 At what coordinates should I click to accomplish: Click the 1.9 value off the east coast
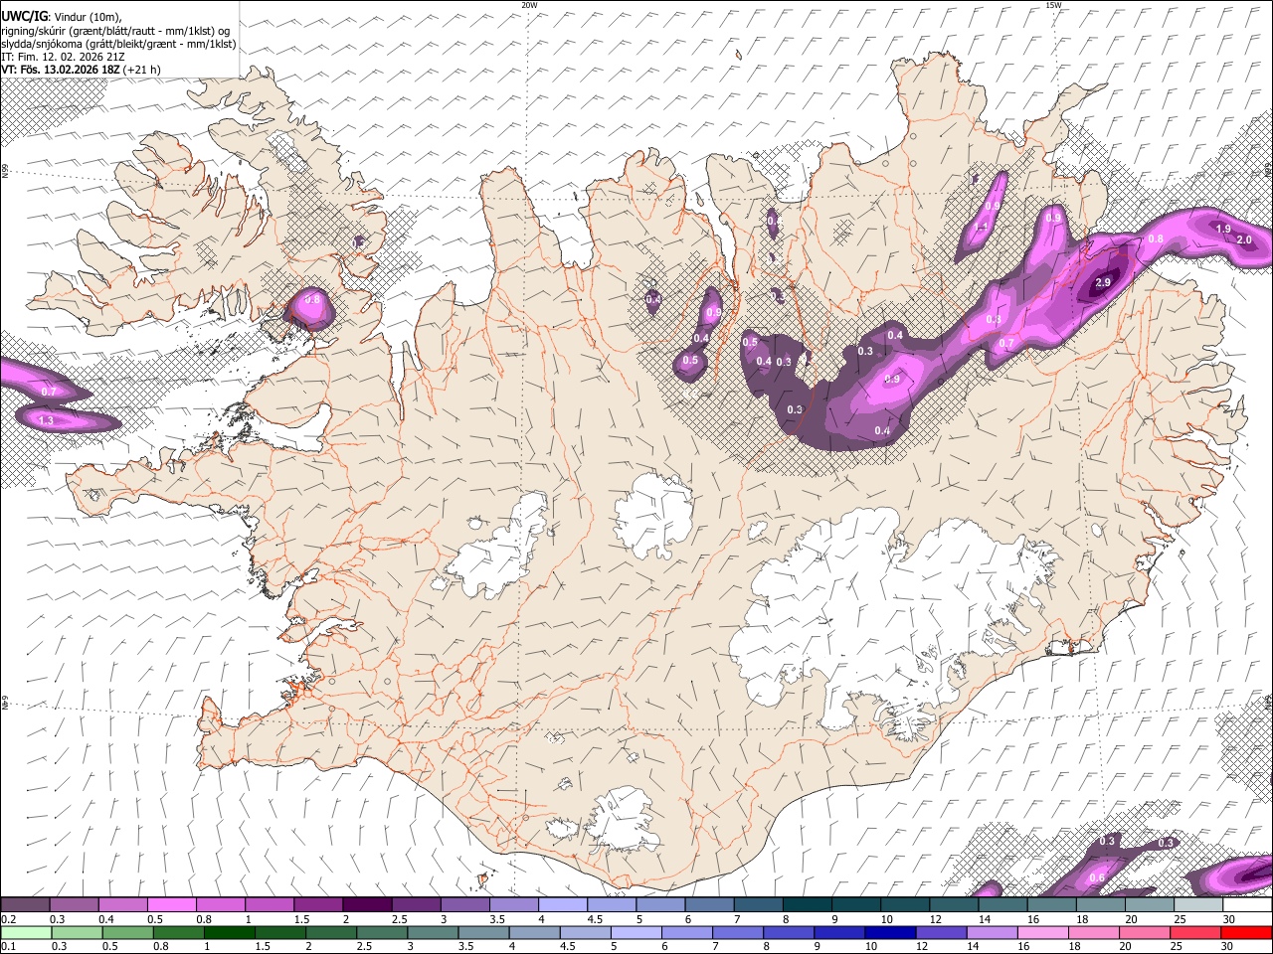tap(1223, 229)
